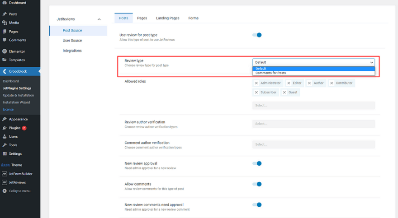
Task: Toggle Use review for post type
Action: click(257, 35)
